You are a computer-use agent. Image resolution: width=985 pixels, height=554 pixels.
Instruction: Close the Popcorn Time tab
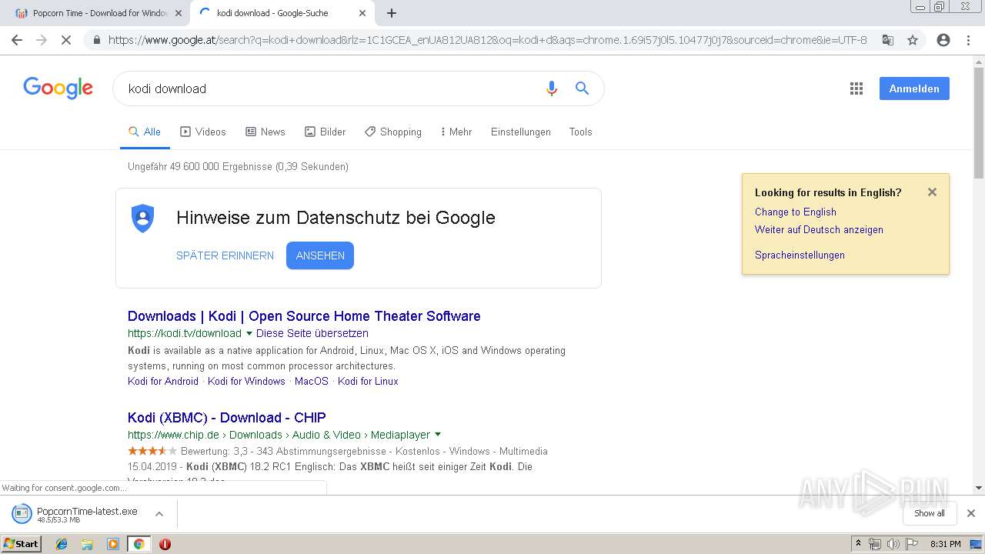coord(179,13)
